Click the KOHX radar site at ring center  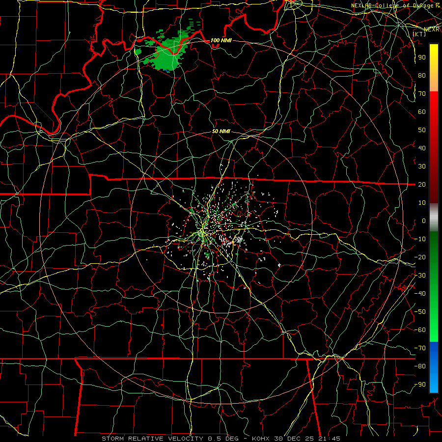click(221, 222)
